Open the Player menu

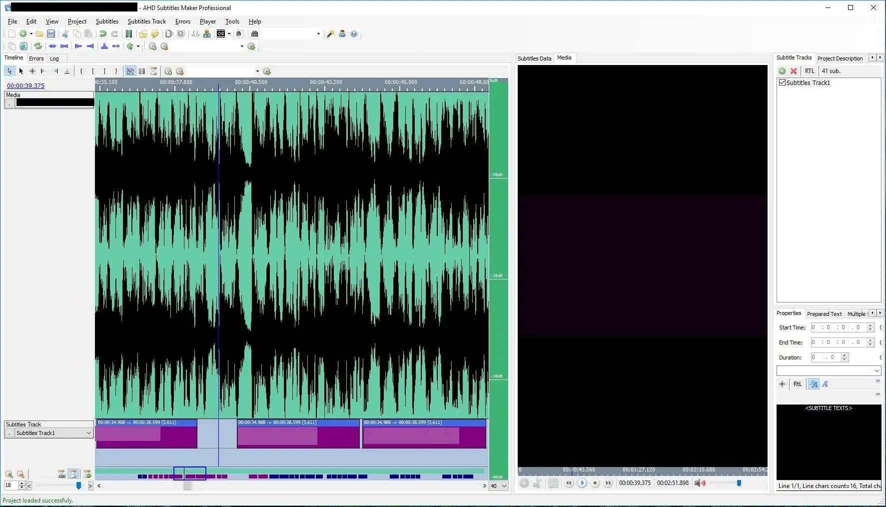(207, 21)
